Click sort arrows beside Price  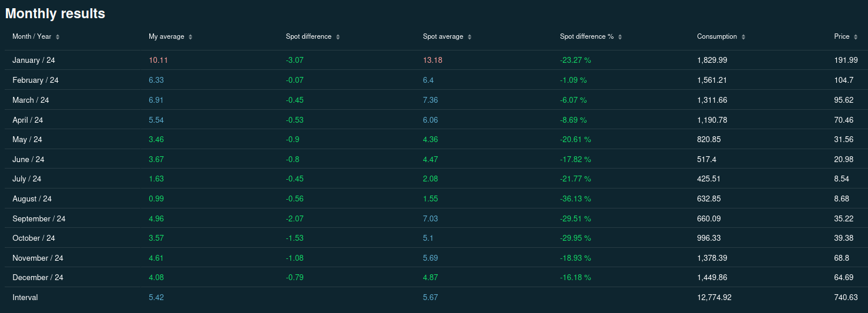pyautogui.click(x=856, y=37)
